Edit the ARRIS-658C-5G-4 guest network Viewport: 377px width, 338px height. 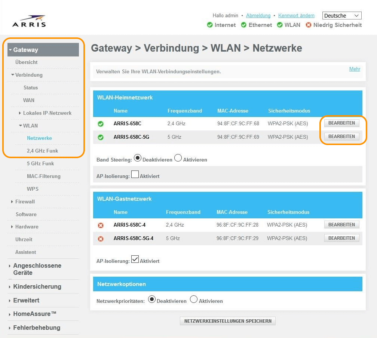pos(341,238)
